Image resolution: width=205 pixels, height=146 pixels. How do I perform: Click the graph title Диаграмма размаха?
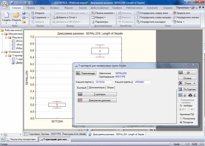coord(90,34)
